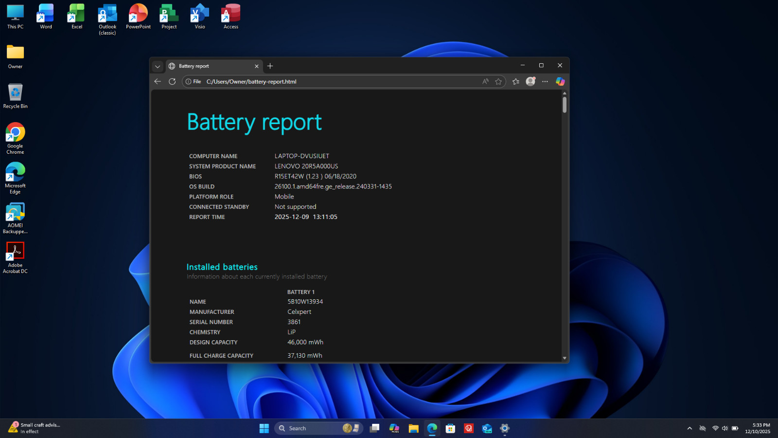
Task: Open Microsoft Edge desktop shortcut
Action: (x=15, y=179)
